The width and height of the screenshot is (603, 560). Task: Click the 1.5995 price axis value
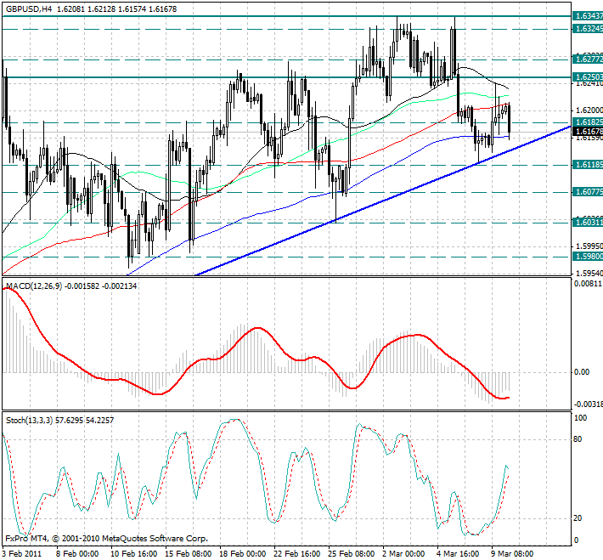(589, 246)
